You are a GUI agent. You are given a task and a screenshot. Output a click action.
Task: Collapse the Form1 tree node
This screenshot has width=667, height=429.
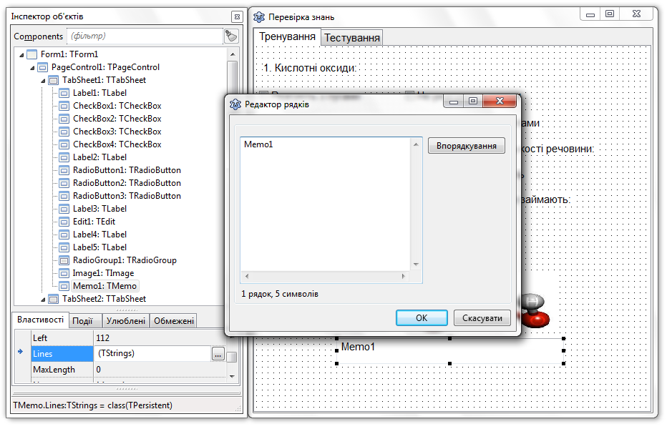[x=21, y=55]
